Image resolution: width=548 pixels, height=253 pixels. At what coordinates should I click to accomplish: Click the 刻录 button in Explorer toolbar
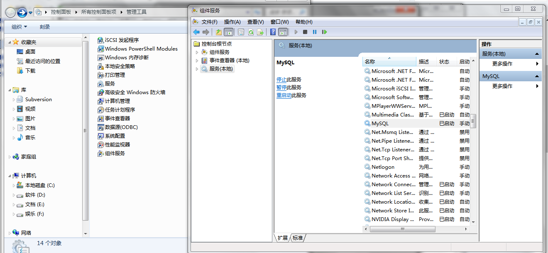tap(45, 27)
